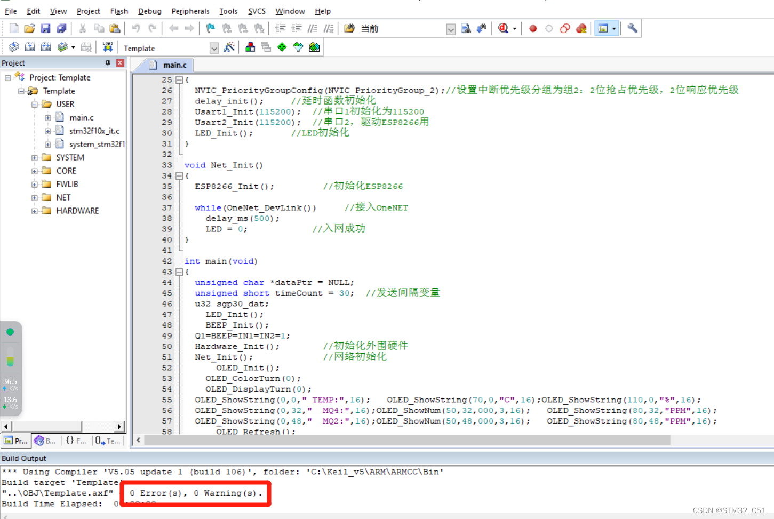Open window layout dropdown arrow
The width and height of the screenshot is (774, 519).
click(x=614, y=29)
